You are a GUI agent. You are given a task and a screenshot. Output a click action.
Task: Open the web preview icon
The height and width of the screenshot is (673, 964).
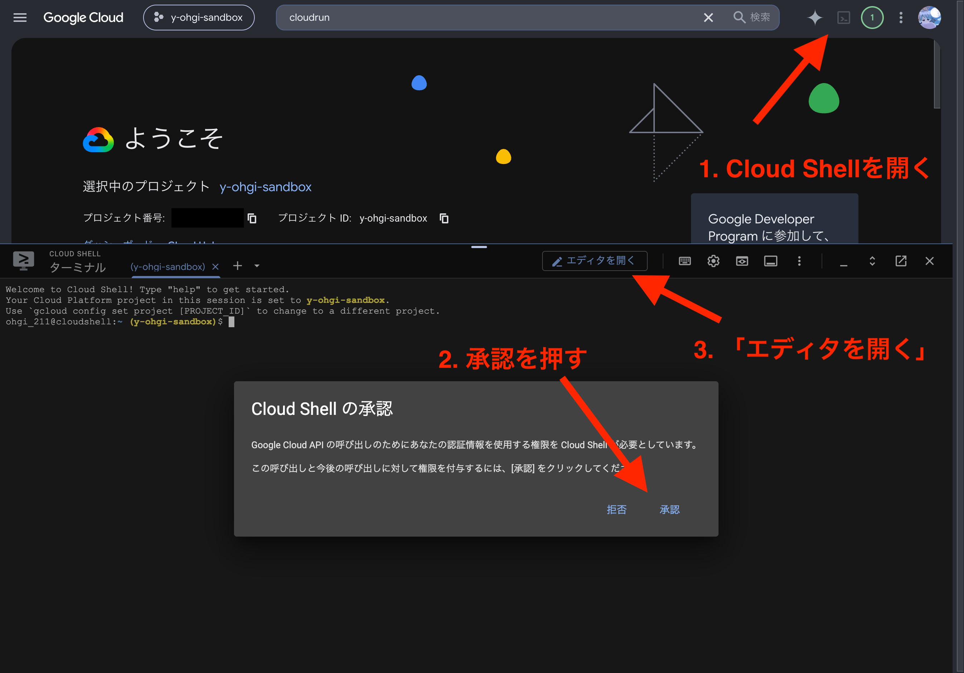[742, 261]
